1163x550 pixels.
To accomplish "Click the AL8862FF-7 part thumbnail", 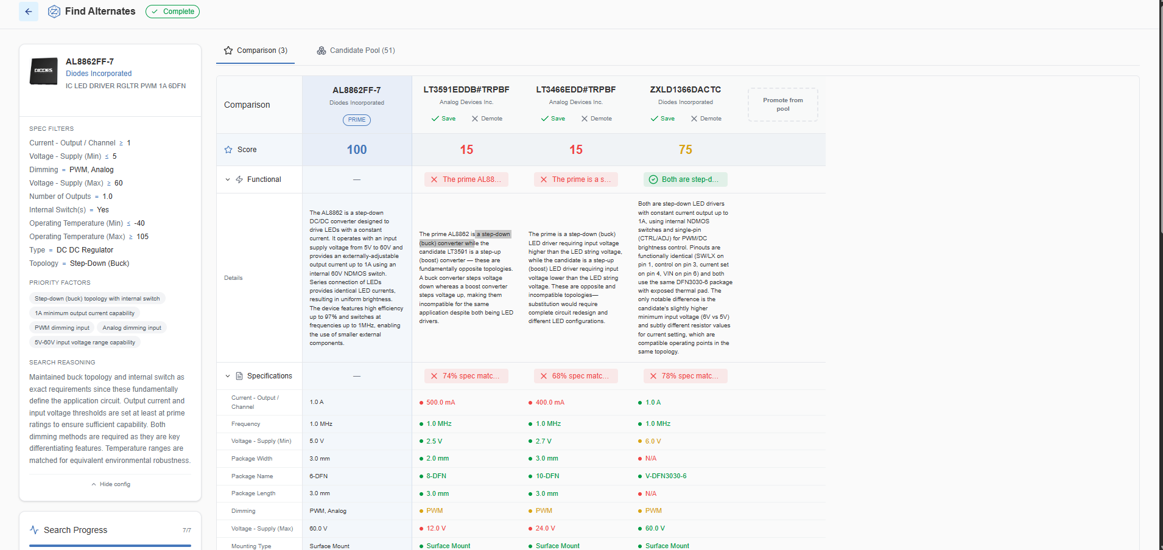I will (x=44, y=71).
